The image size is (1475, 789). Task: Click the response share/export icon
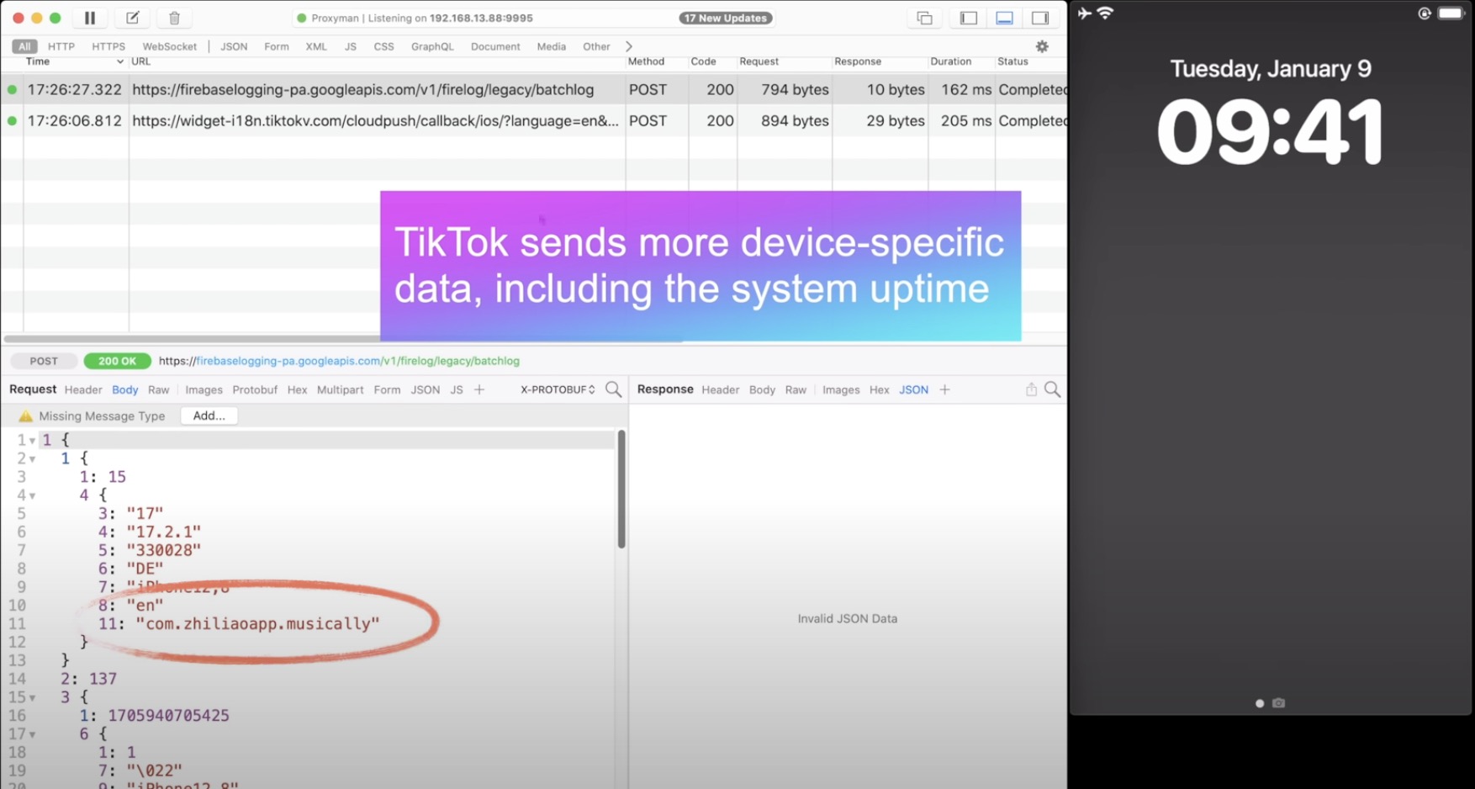[1031, 389]
